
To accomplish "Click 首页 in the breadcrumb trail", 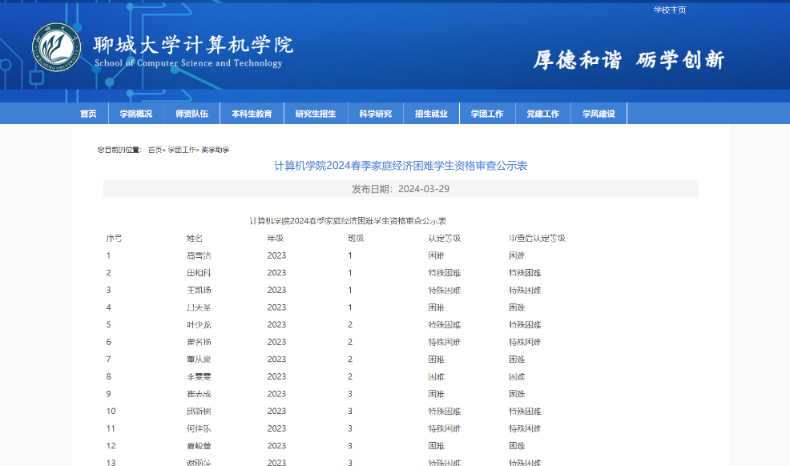I will 155,150.
